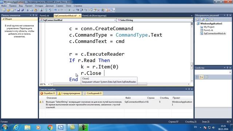233x131 pixels.
Task: Open the Undo history dropdown arrow
Action: pyautogui.click(x=59, y=10)
